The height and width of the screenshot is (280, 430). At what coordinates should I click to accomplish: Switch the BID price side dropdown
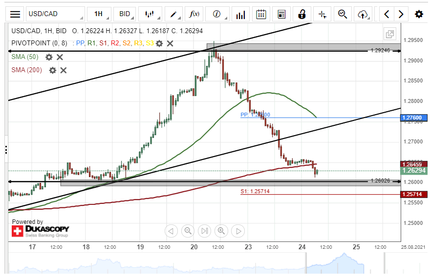[125, 14]
